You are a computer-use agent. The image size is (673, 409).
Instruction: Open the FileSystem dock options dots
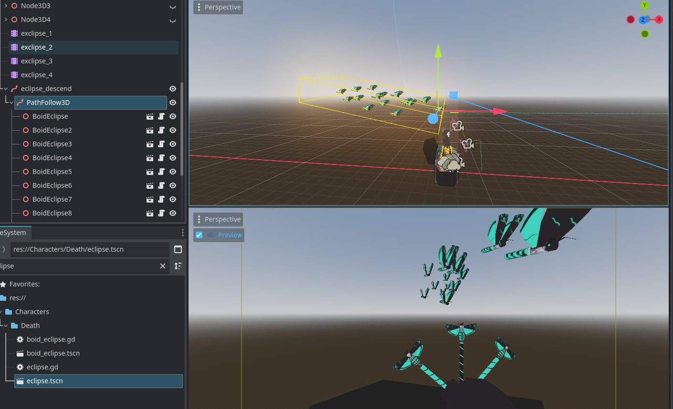(x=182, y=233)
